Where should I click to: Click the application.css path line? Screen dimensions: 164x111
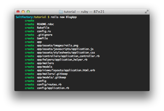click(x=66, y=53)
